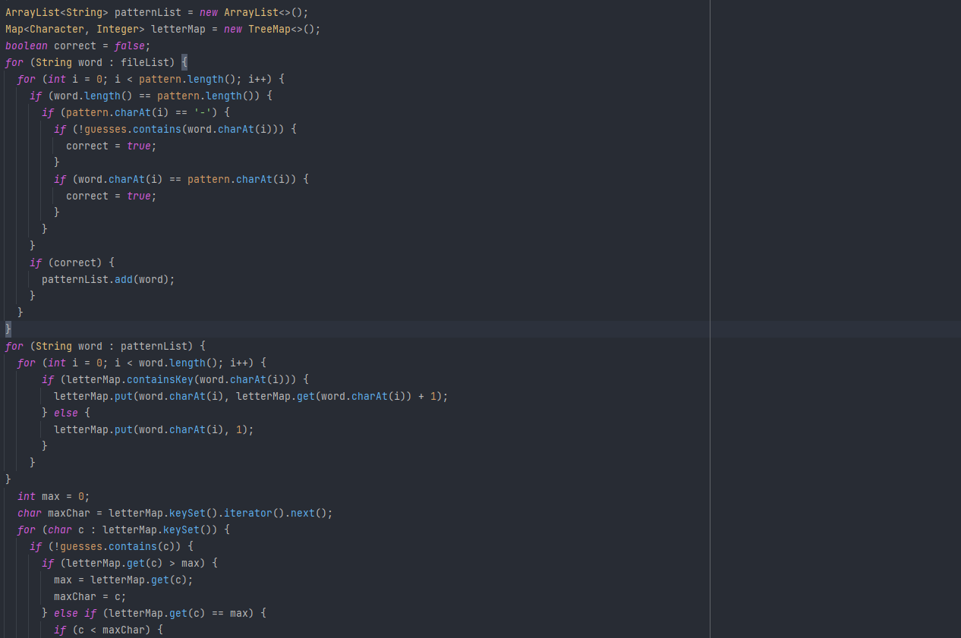Click the '-' character literal
This screenshot has width=961, height=638.
[203, 112]
